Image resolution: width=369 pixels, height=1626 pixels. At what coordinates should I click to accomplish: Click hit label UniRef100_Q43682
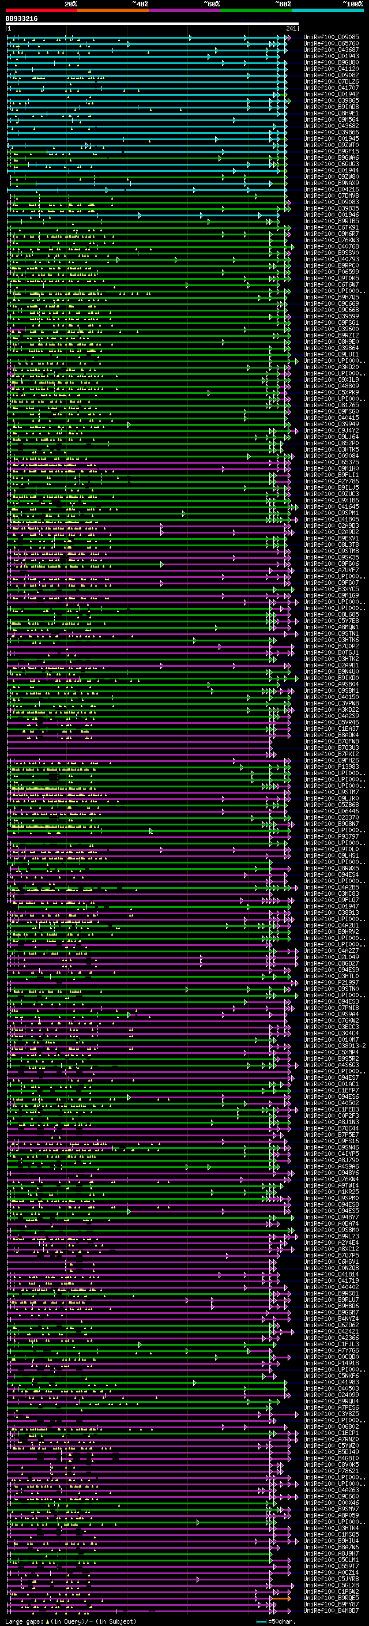click(x=331, y=126)
